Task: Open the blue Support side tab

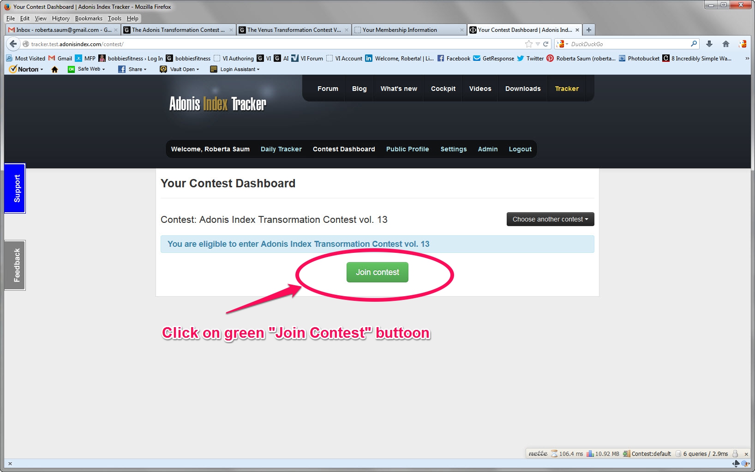Action: tap(15, 188)
